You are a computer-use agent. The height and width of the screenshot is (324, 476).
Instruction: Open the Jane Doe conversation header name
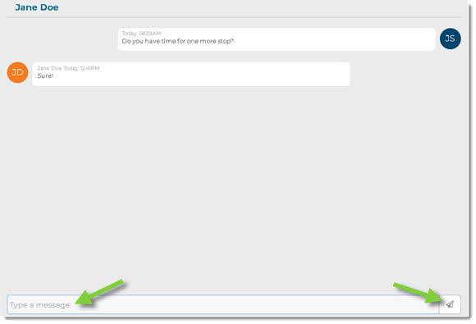point(37,7)
